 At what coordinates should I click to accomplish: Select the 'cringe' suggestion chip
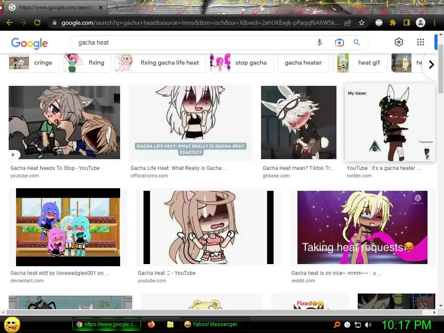click(x=34, y=63)
